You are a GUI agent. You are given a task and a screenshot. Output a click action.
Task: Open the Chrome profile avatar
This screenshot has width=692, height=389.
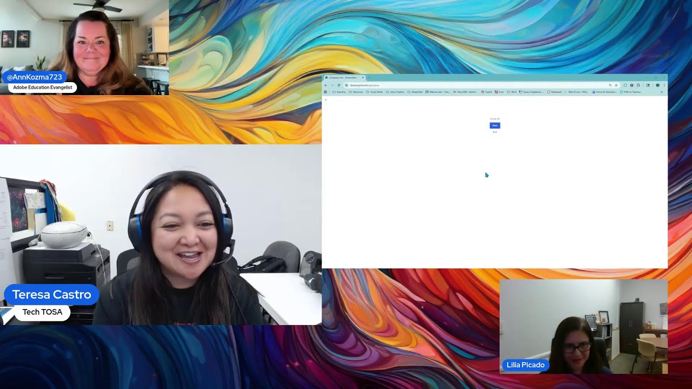(658, 85)
